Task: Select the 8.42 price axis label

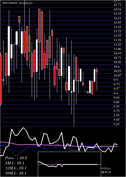Action: click(116, 120)
